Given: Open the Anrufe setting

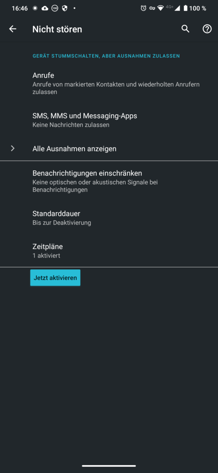Looking at the screenshot, I should click(109, 83).
